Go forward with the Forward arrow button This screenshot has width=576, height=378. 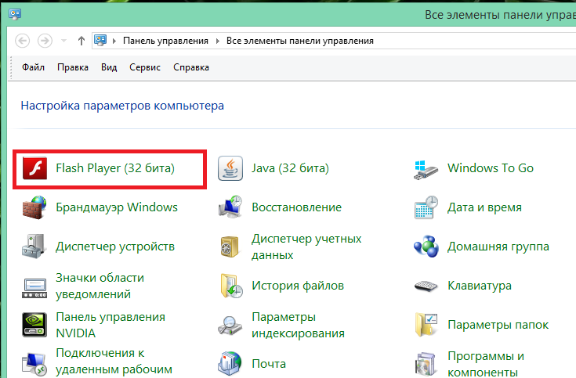tap(45, 41)
